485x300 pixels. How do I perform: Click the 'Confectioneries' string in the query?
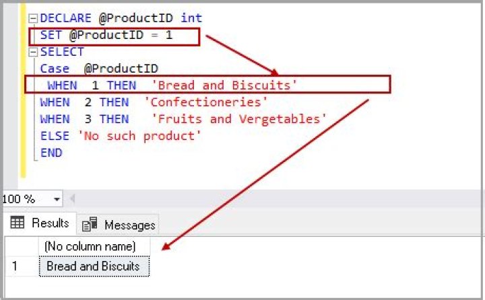[x=206, y=102]
